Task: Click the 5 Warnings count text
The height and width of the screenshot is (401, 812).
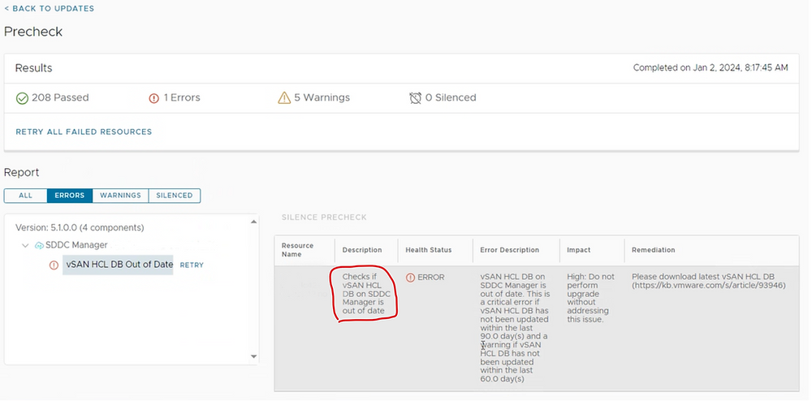Action: coord(322,97)
